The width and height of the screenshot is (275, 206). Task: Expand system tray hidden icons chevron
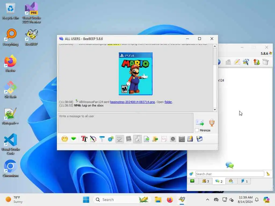[x=208, y=200]
